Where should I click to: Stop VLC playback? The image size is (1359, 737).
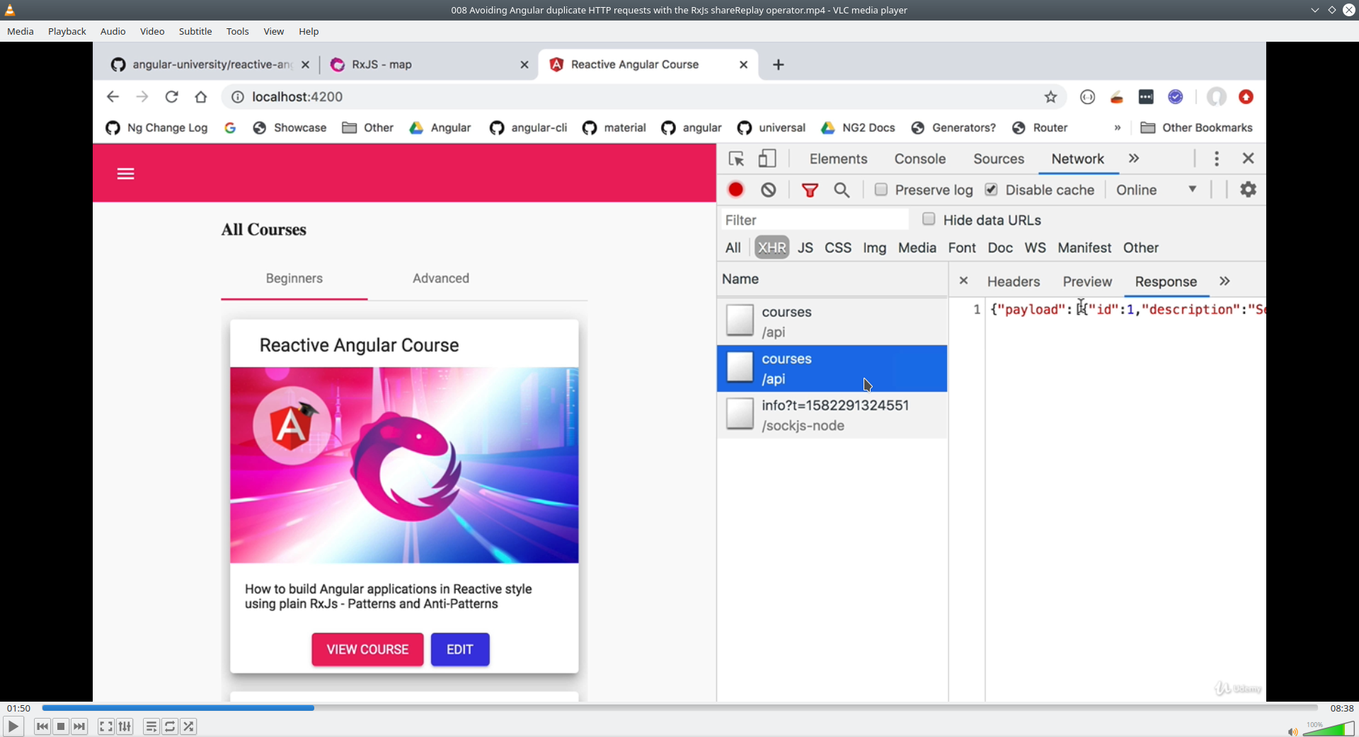pyautogui.click(x=61, y=726)
